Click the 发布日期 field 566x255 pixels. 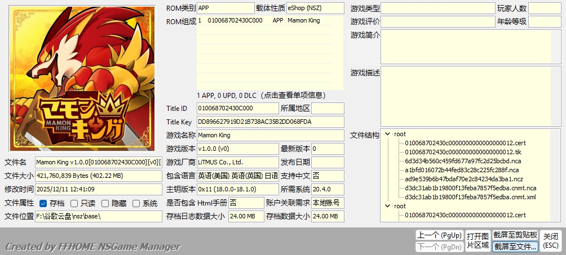point(328,162)
